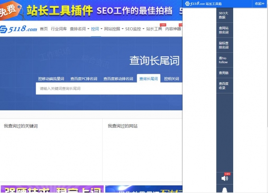Expand the 查排名词 dropdown menu
The image size is (268, 193).
(80, 29)
